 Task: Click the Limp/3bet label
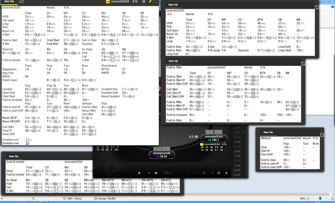click(x=285, y=51)
